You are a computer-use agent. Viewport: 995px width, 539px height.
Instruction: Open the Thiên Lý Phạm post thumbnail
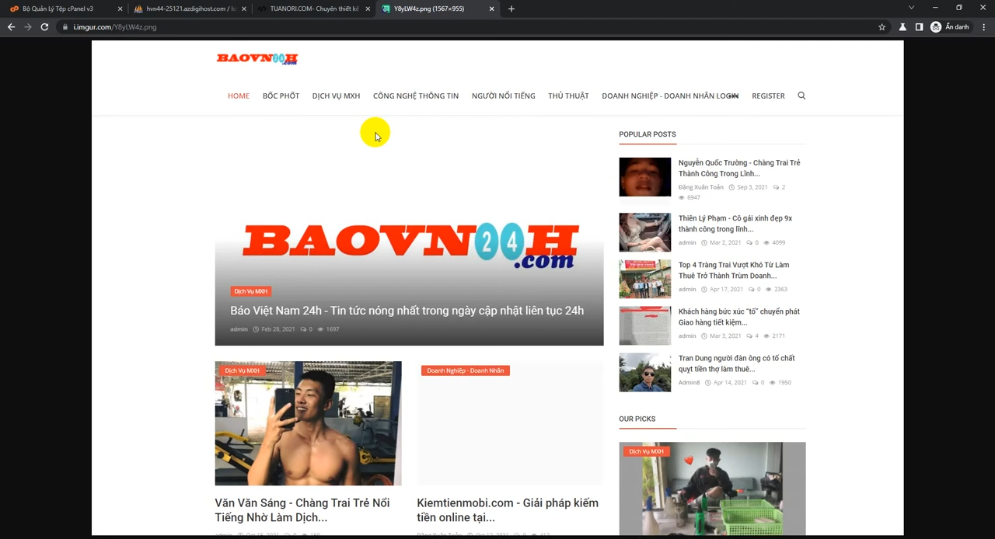click(644, 232)
